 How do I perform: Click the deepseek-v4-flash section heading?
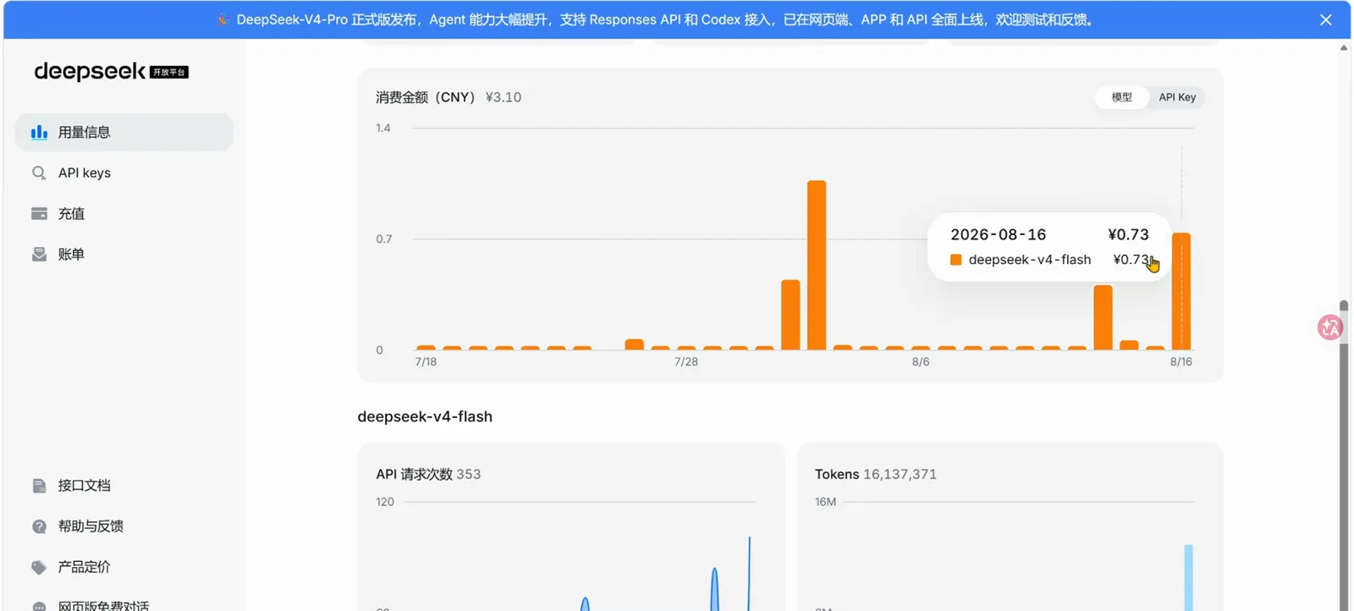coord(425,416)
